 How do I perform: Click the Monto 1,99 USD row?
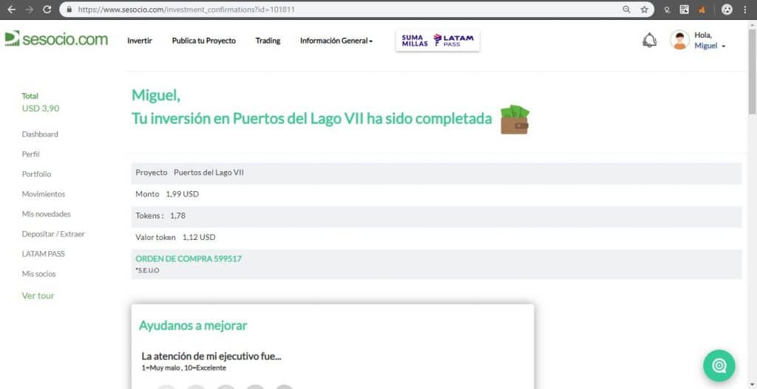[436, 194]
